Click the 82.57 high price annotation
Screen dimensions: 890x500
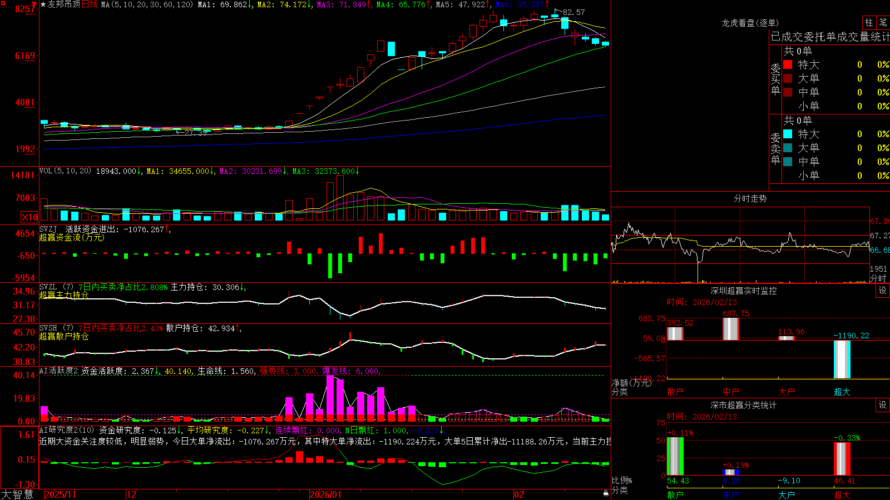point(574,12)
